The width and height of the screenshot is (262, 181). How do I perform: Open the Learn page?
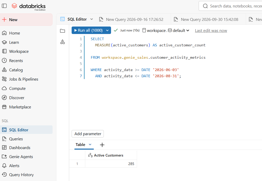[14, 42]
